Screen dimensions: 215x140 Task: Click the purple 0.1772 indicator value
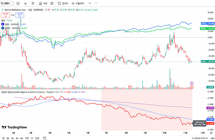pyautogui.click(x=82, y=92)
